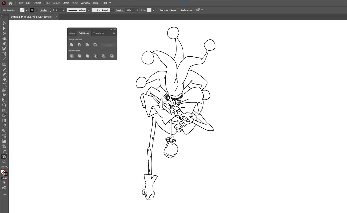
Task: Pick the Curvature tool
Action: [x=4, y=49]
